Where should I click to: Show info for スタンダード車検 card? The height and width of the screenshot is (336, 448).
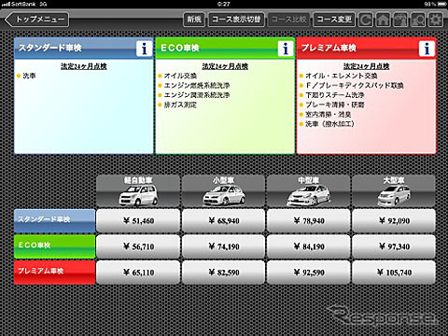(144, 49)
